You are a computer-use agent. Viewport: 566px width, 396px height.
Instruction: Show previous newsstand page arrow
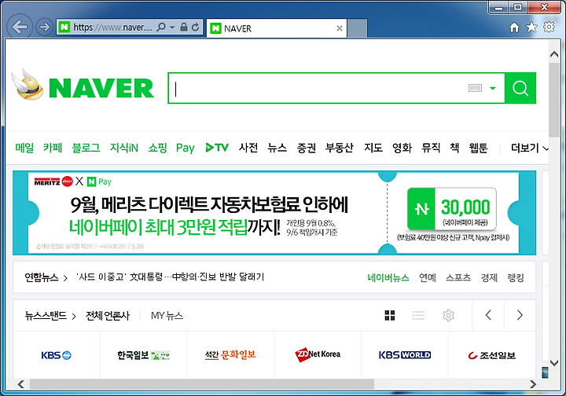pos(488,315)
